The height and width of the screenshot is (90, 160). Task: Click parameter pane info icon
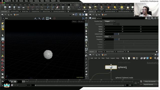click(155, 18)
